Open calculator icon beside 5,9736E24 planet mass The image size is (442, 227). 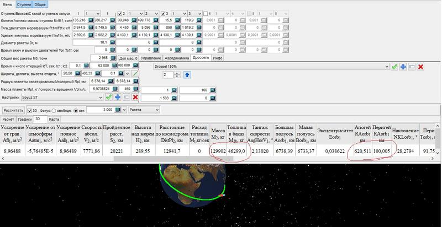(115, 89)
